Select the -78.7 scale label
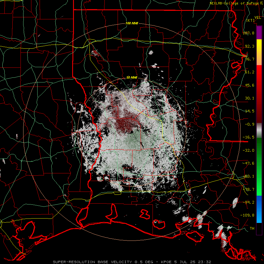This screenshot has width=264, height=264. pyautogui.click(x=248, y=189)
